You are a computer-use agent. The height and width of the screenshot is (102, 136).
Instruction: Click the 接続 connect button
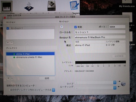tap(47, 78)
